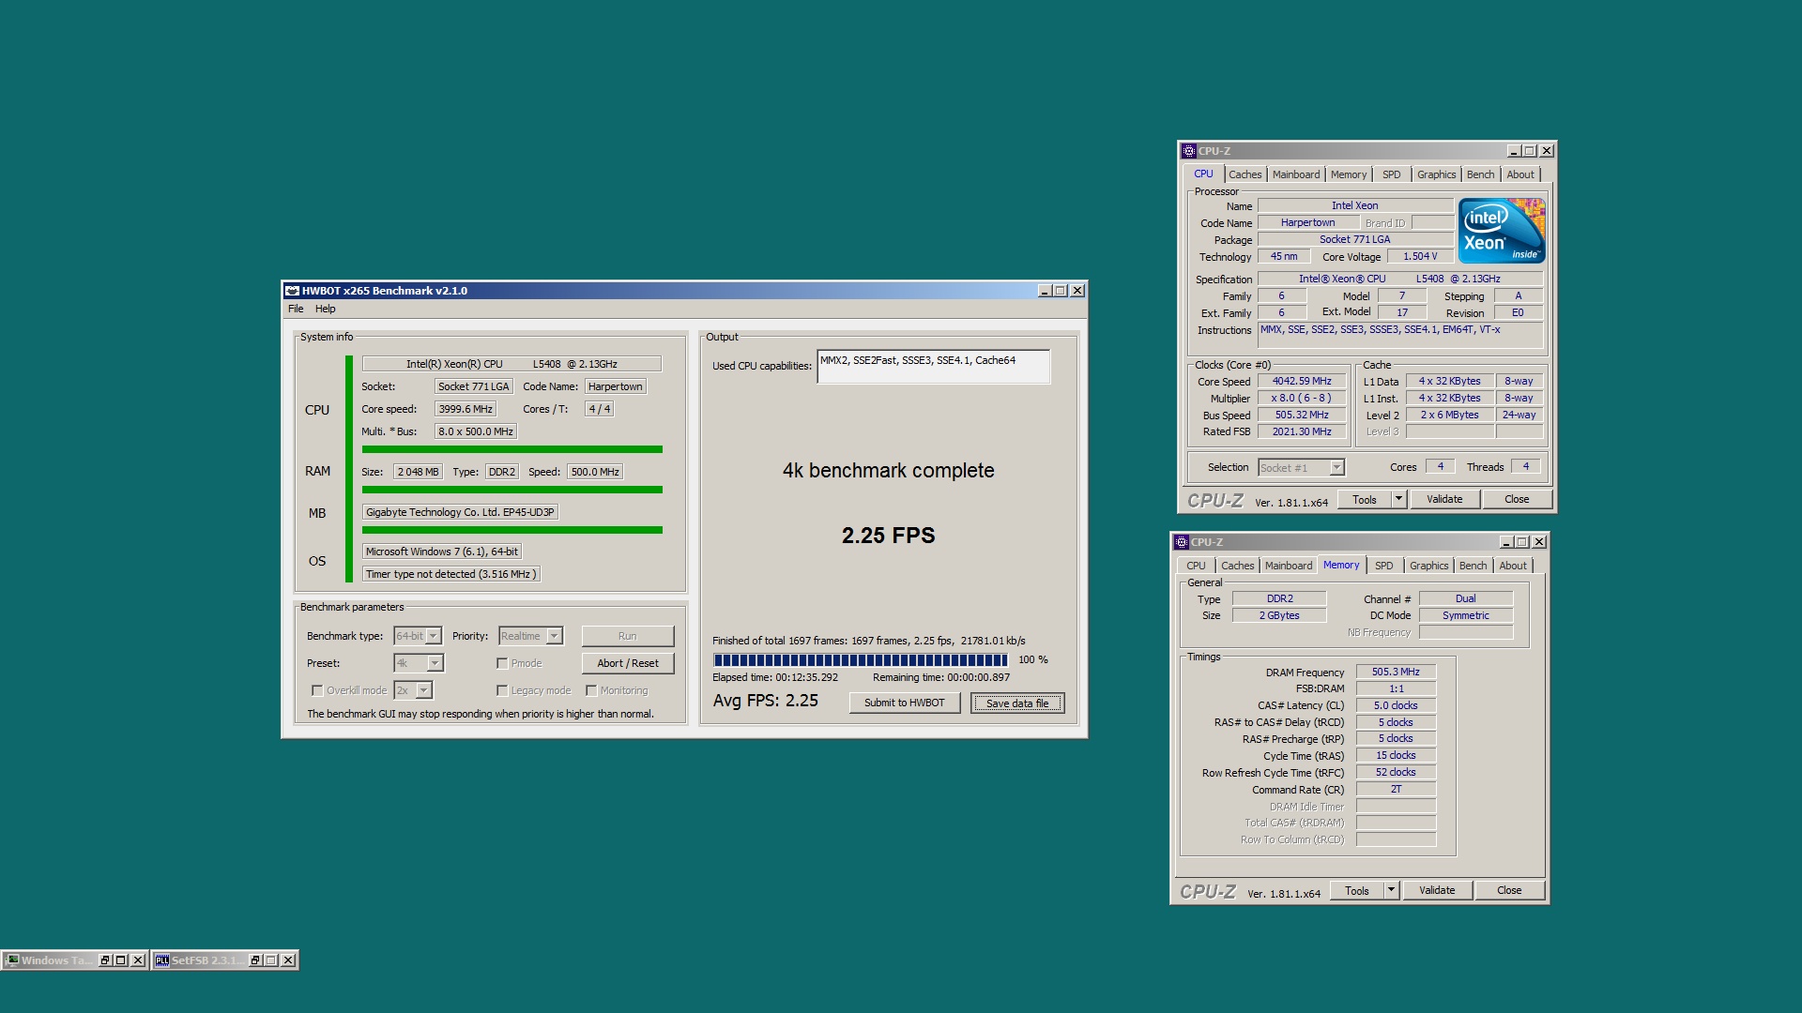Image resolution: width=1802 pixels, height=1013 pixels.
Task: Open the Selection Socket #1 dropdown
Action: point(1336,467)
